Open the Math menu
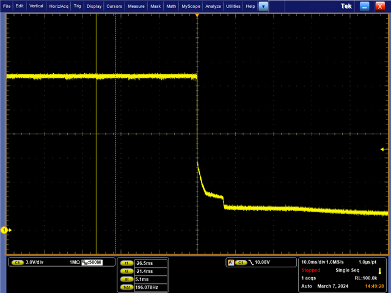 click(x=171, y=6)
